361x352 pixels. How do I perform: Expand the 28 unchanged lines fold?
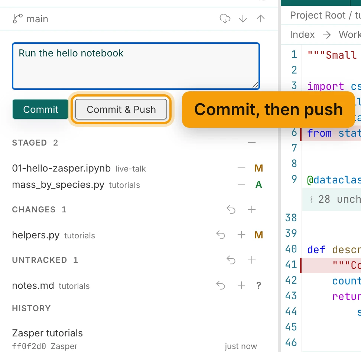332,199
